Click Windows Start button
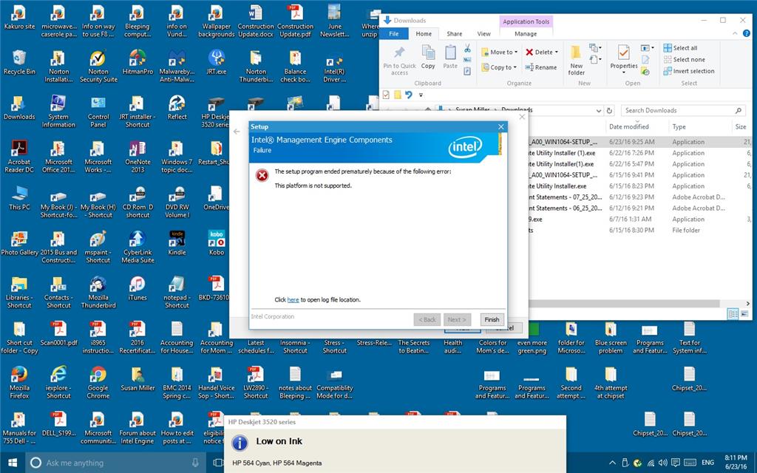The image size is (757, 473). click(x=13, y=463)
